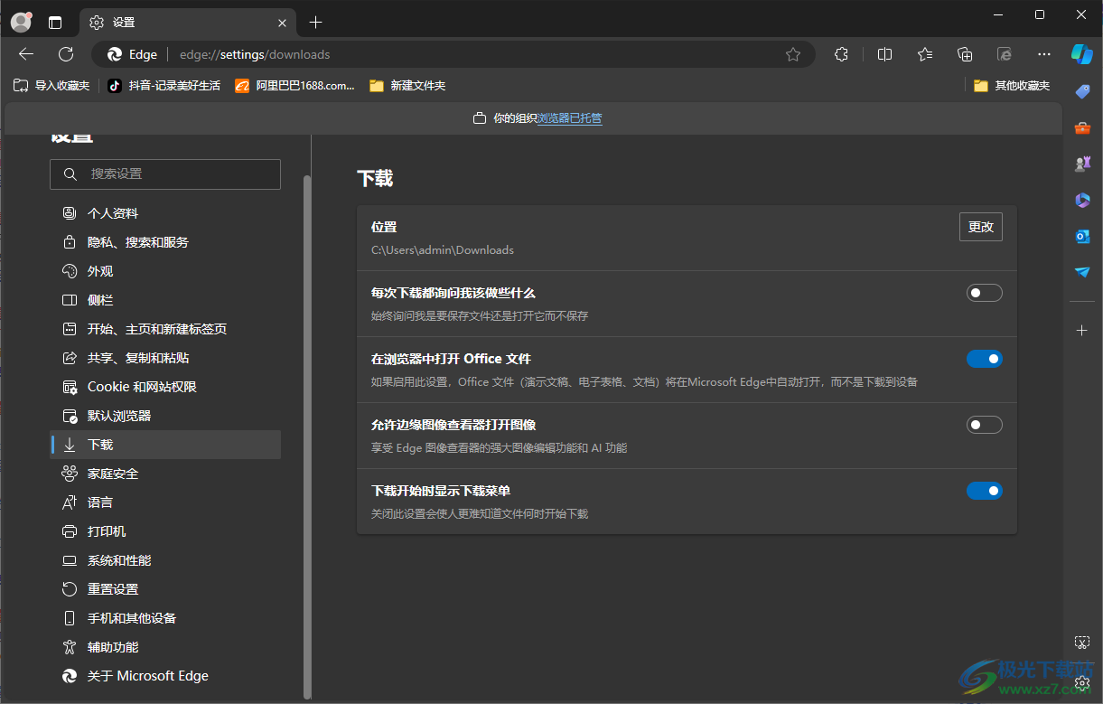Image resolution: width=1103 pixels, height=704 pixels.
Task: Open 系统和性能 settings
Action: (x=165, y=560)
